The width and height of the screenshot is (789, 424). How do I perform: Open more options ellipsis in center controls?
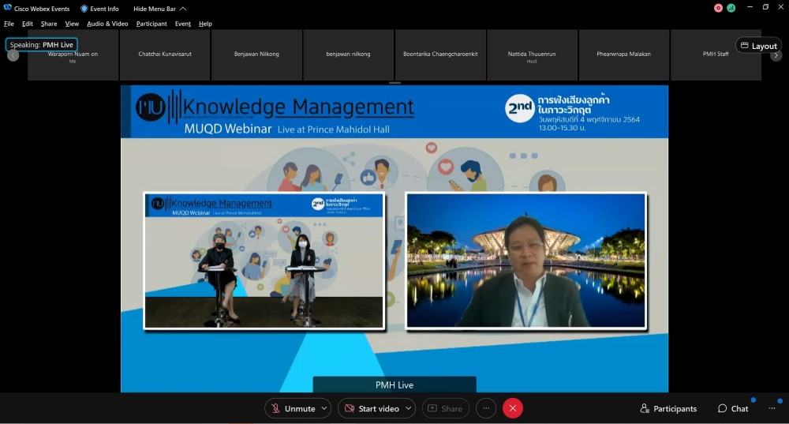(486, 408)
